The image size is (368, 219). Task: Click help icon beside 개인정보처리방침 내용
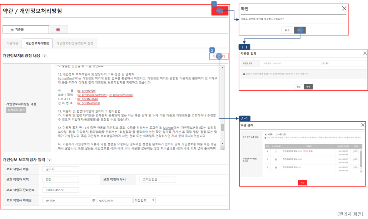tap(45, 56)
